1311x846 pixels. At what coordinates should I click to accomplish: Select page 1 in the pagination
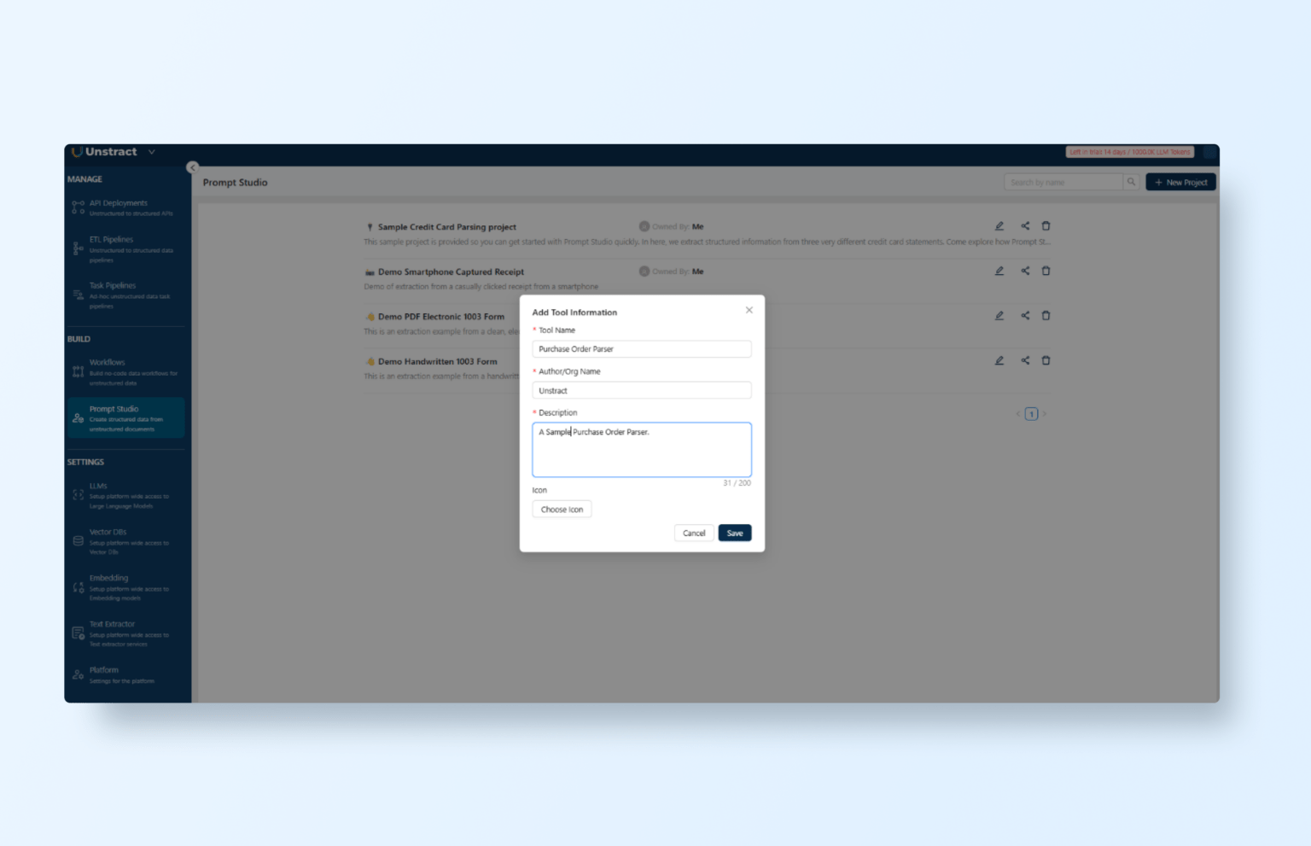coord(1031,414)
